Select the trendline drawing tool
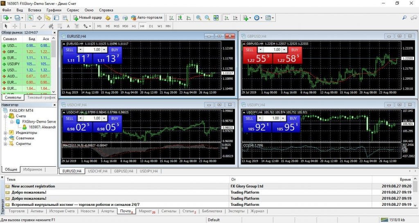Viewport: 419px width, 223px height. pyautogui.click(x=43, y=26)
